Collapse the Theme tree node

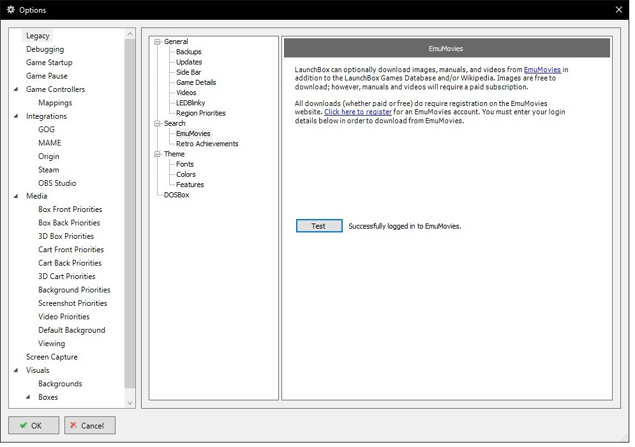pos(158,154)
